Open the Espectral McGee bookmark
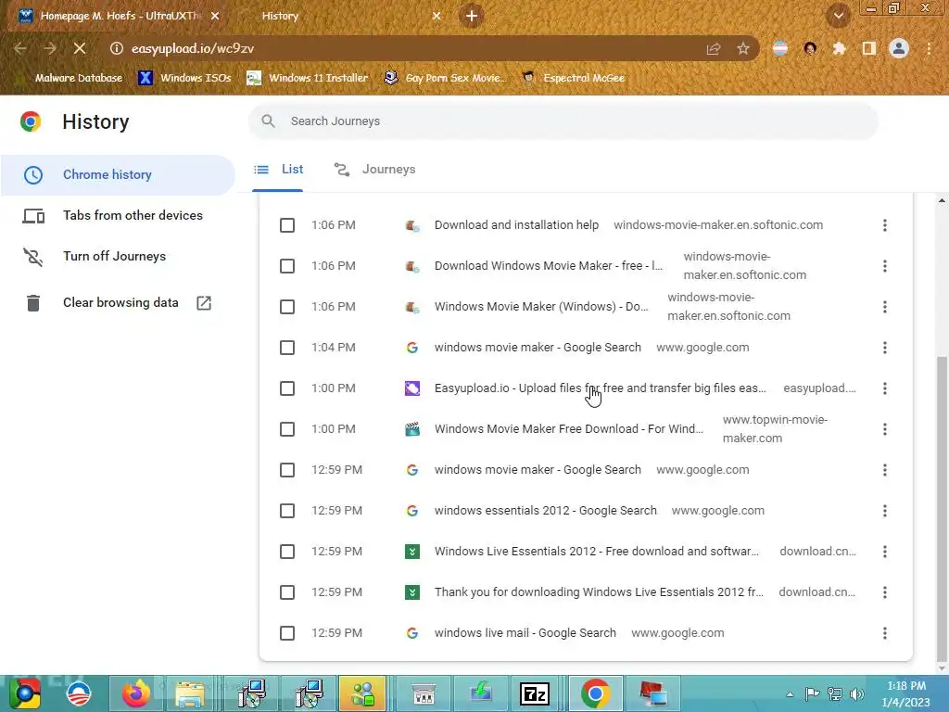The height and width of the screenshot is (712, 949). (x=573, y=78)
